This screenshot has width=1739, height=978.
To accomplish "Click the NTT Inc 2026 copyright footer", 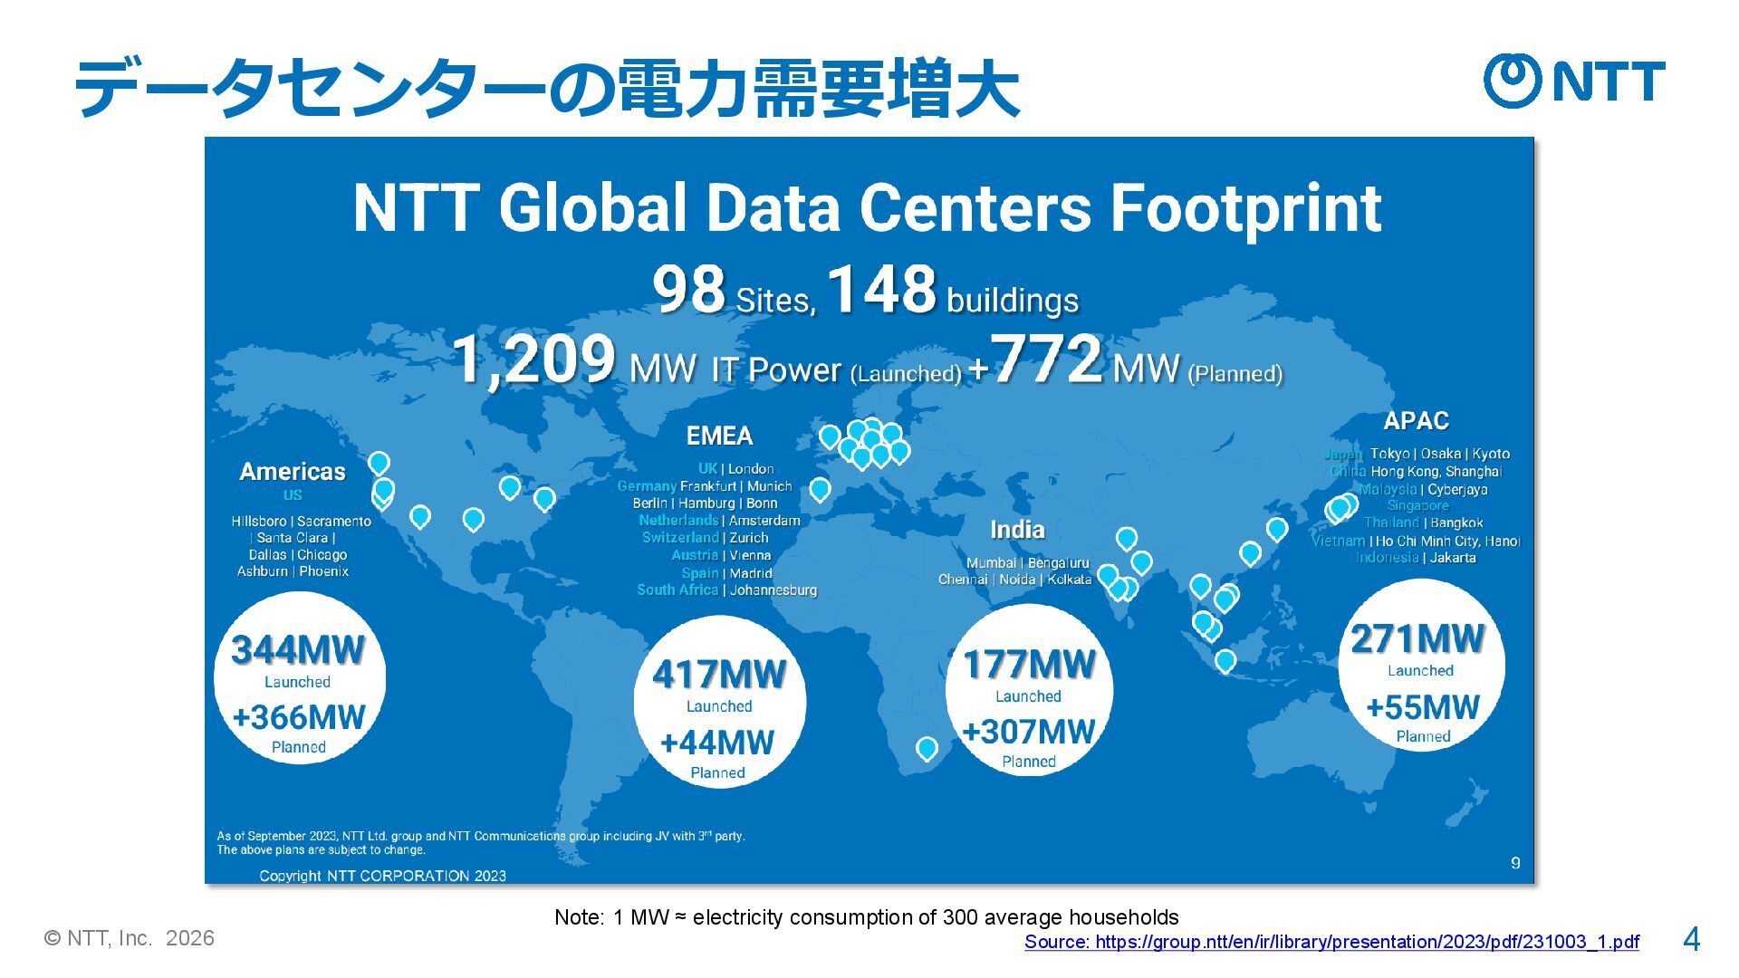I will [130, 938].
